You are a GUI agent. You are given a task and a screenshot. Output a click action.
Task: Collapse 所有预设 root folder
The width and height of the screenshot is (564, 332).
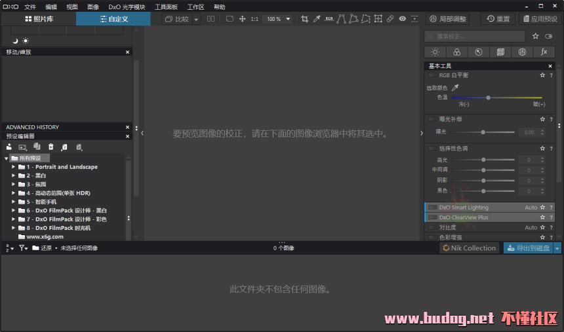[7, 158]
